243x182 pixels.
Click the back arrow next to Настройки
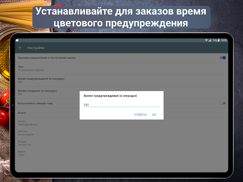point(20,47)
